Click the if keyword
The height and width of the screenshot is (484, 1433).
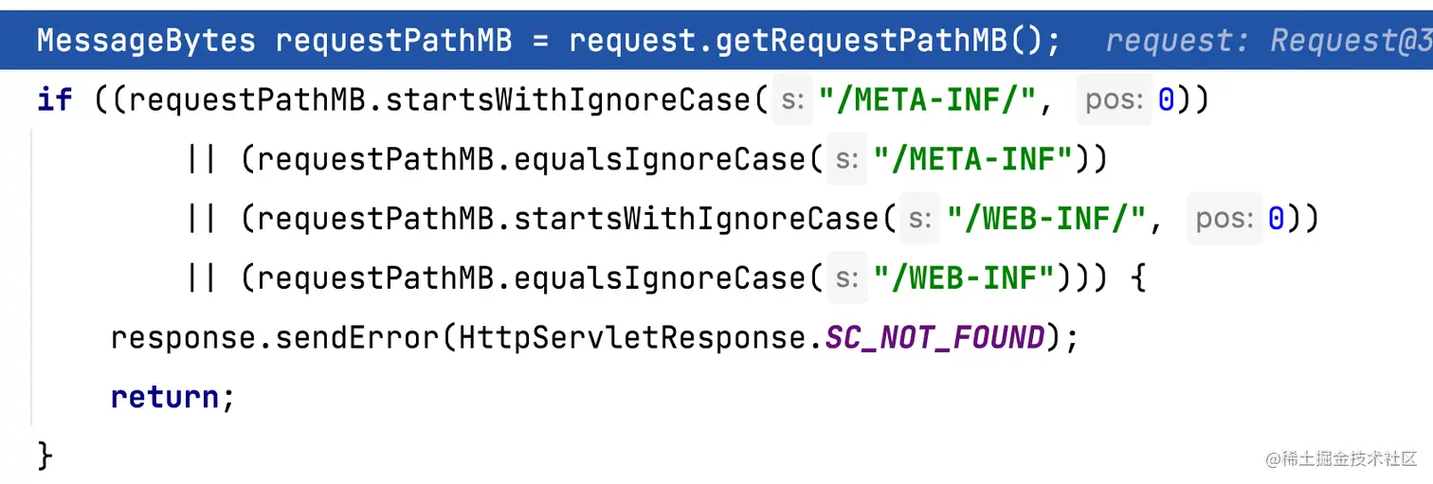click(54, 99)
